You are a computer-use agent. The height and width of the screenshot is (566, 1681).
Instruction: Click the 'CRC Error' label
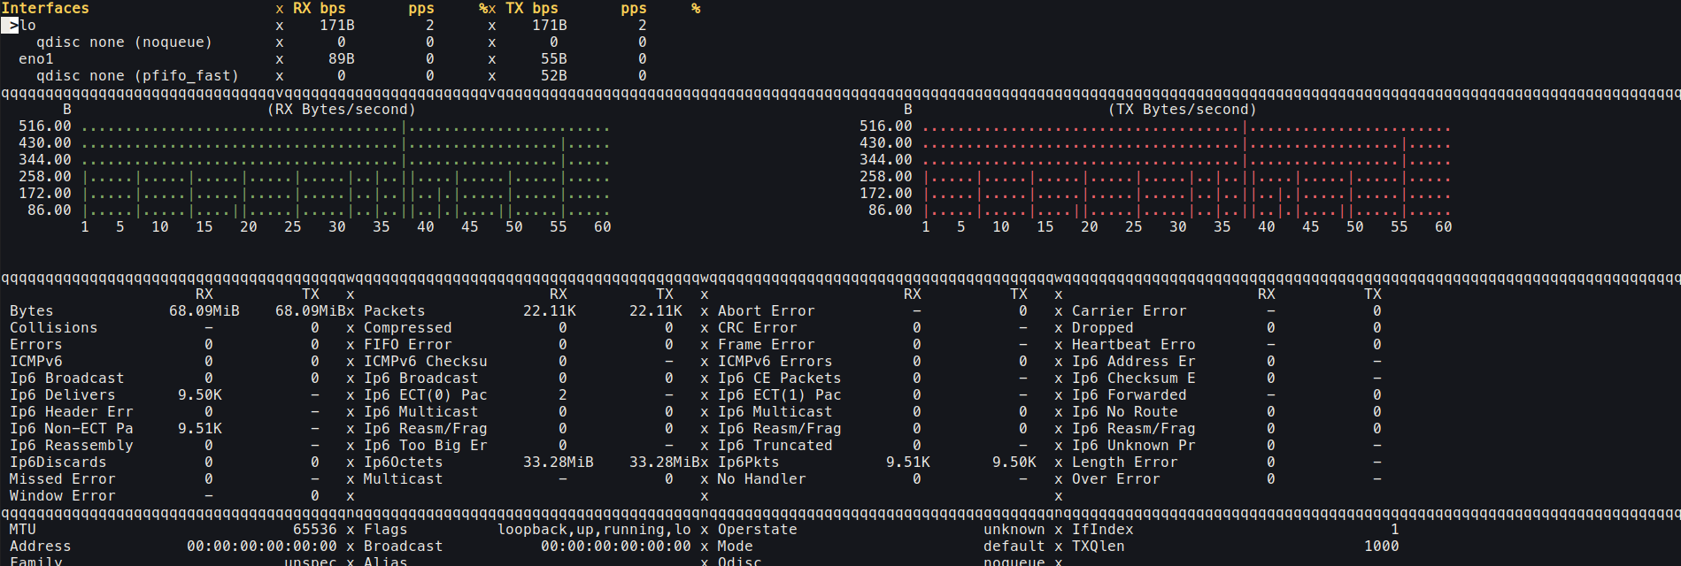tap(758, 328)
